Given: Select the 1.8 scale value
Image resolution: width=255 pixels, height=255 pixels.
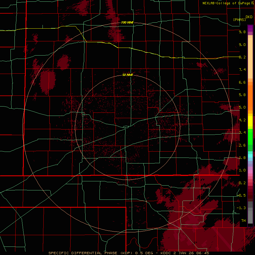Looking at the screenshot, I should coord(242,158).
